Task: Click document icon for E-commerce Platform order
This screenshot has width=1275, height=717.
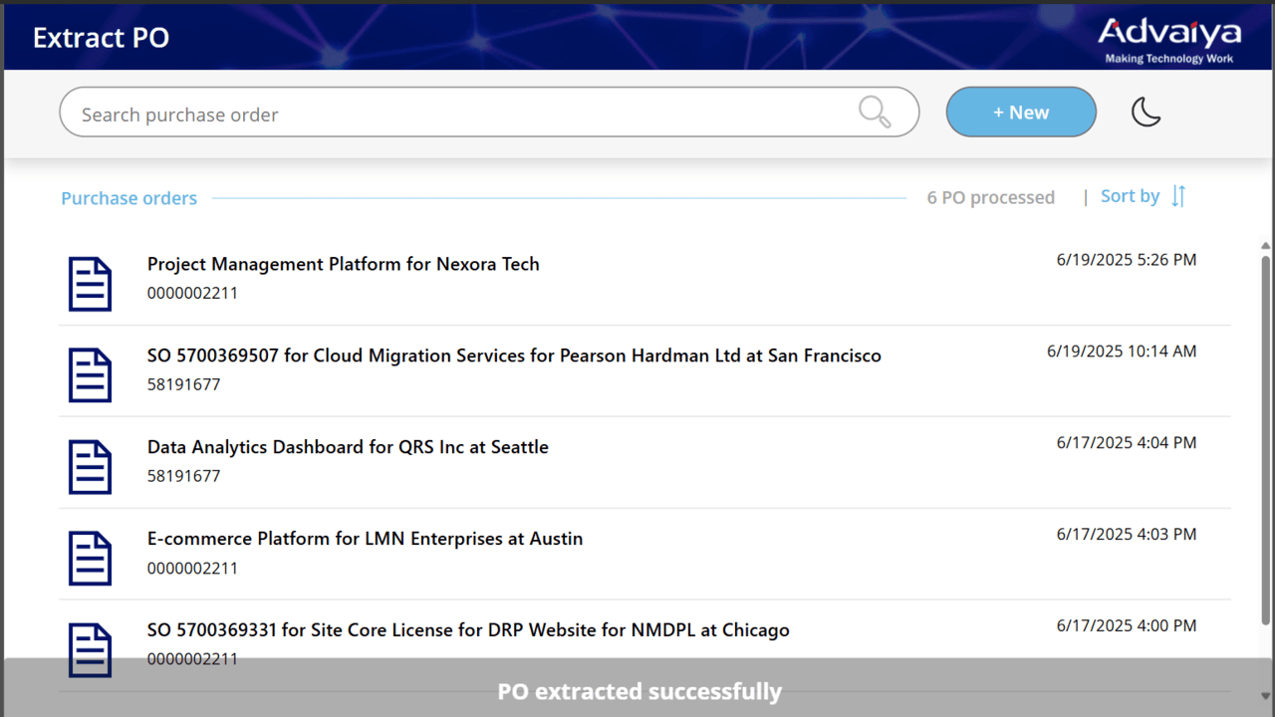Action: (90, 559)
